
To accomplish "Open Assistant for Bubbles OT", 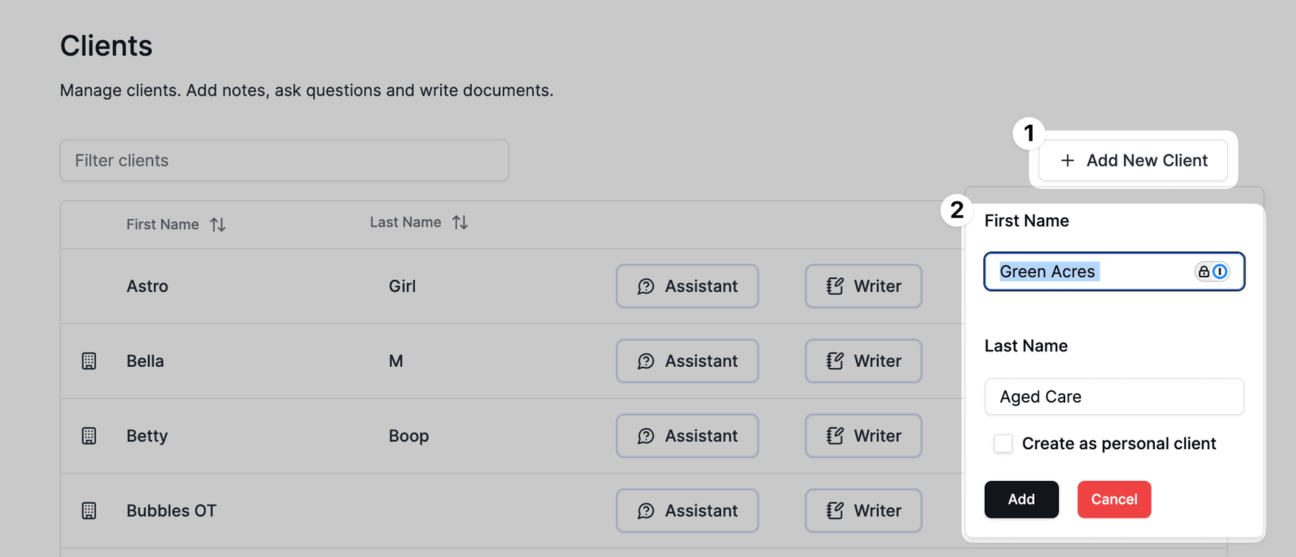I will [x=687, y=510].
